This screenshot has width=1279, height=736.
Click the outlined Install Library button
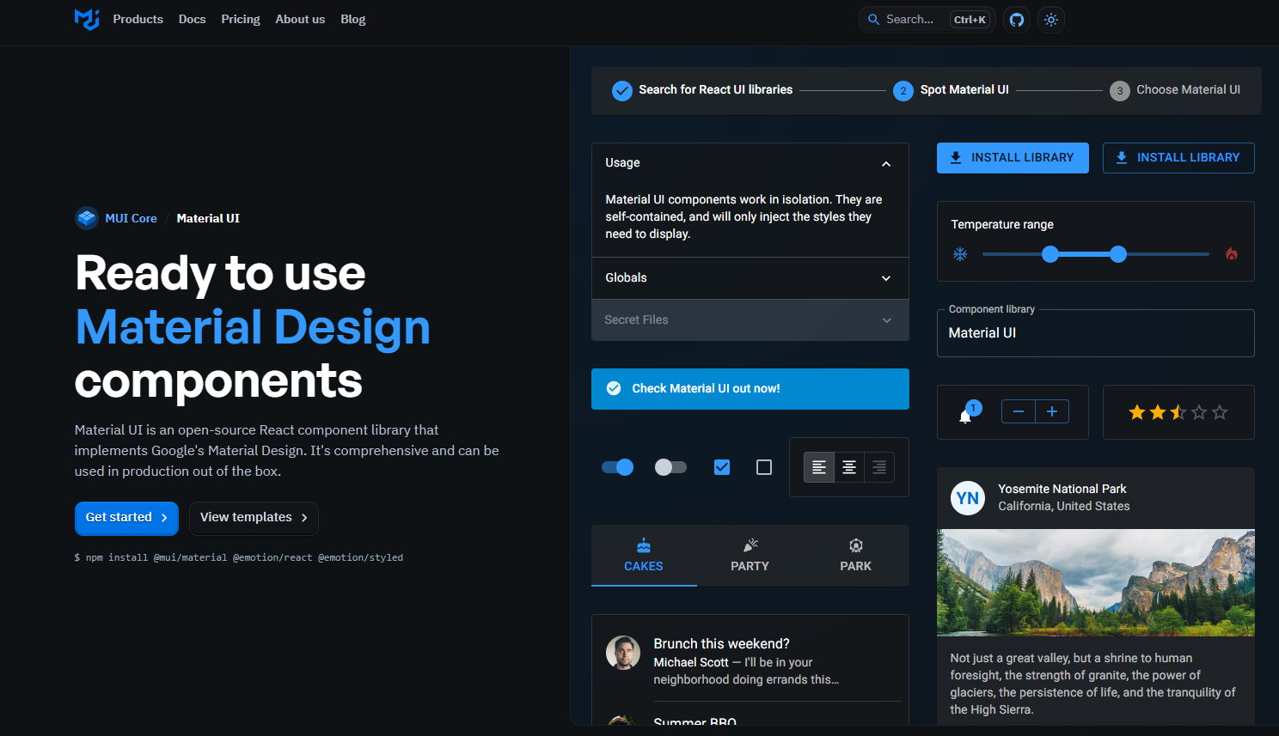coord(1178,158)
